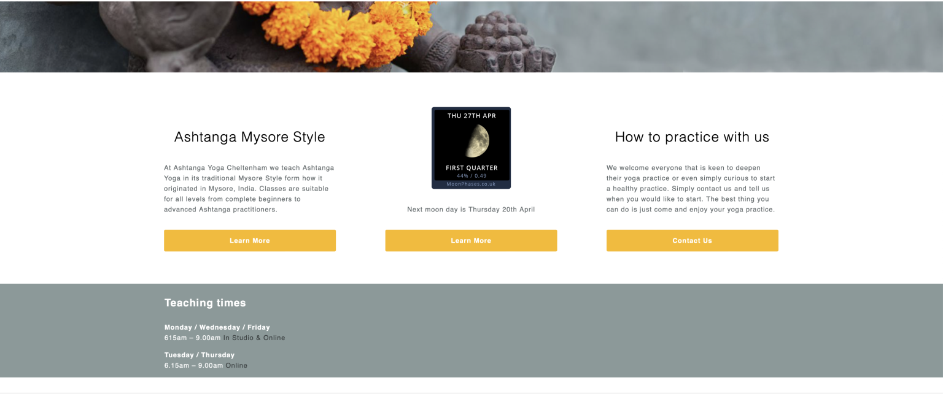Screen dimensions: 943x394
Task: Click the Teaching times heading
Action: click(205, 303)
